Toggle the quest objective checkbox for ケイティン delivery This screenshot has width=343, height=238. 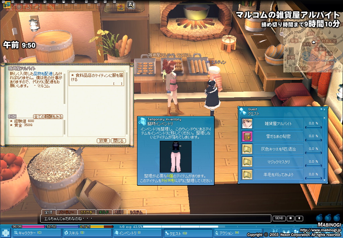point(118,84)
